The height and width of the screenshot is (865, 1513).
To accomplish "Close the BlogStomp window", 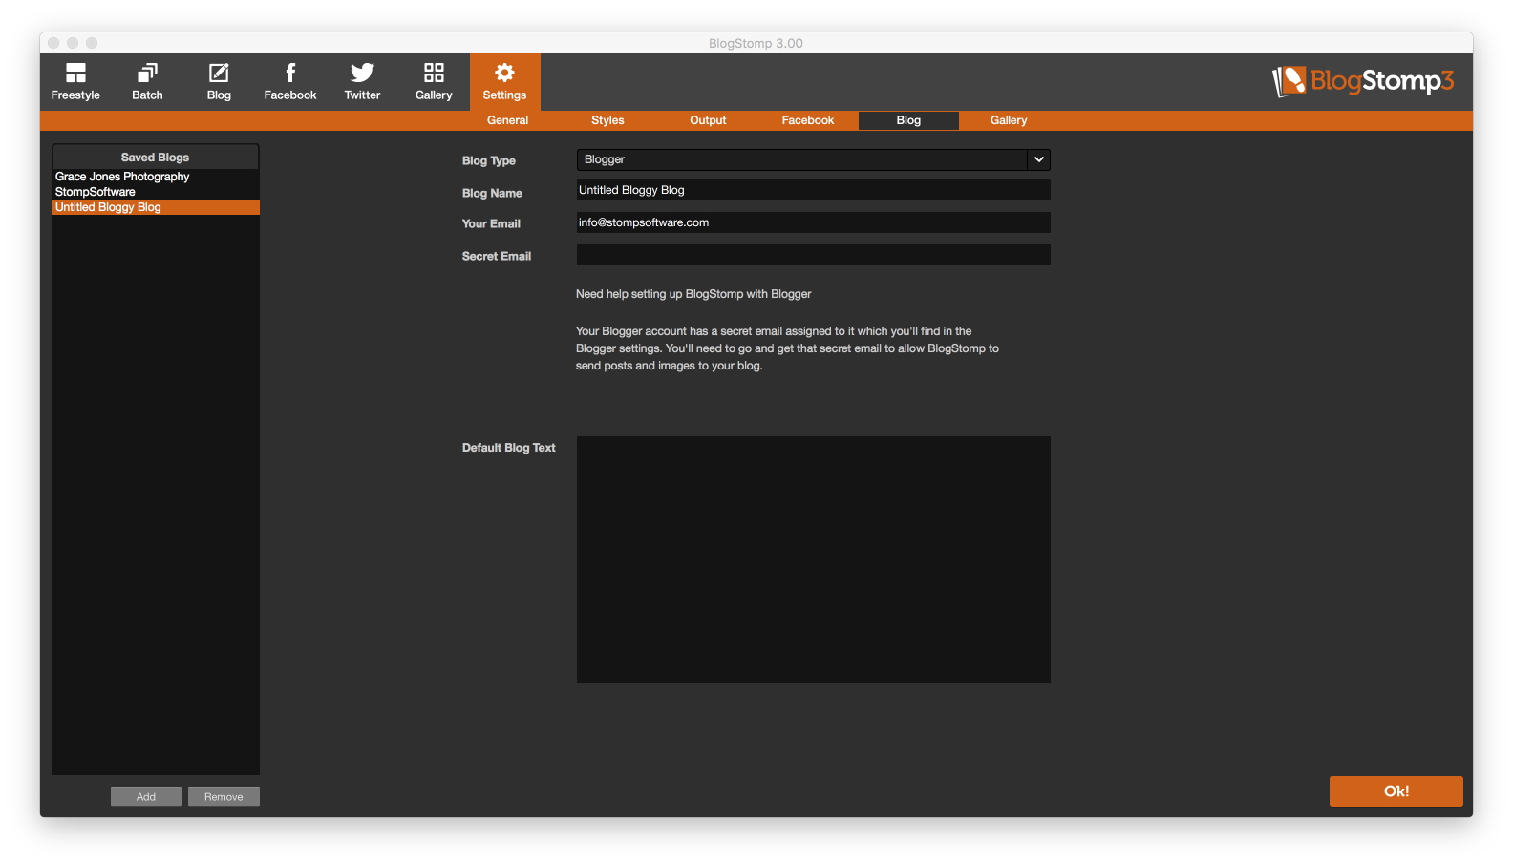I will 53,43.
